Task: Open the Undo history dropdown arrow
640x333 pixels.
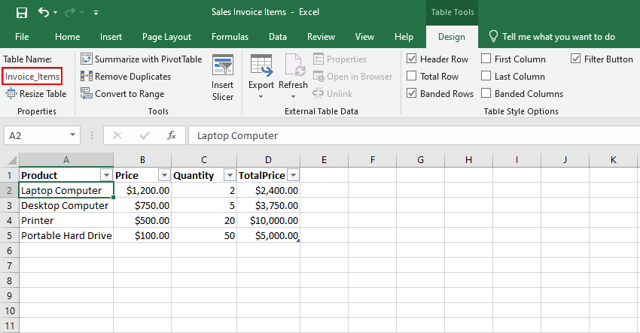Action: click(x=56, y=13)
